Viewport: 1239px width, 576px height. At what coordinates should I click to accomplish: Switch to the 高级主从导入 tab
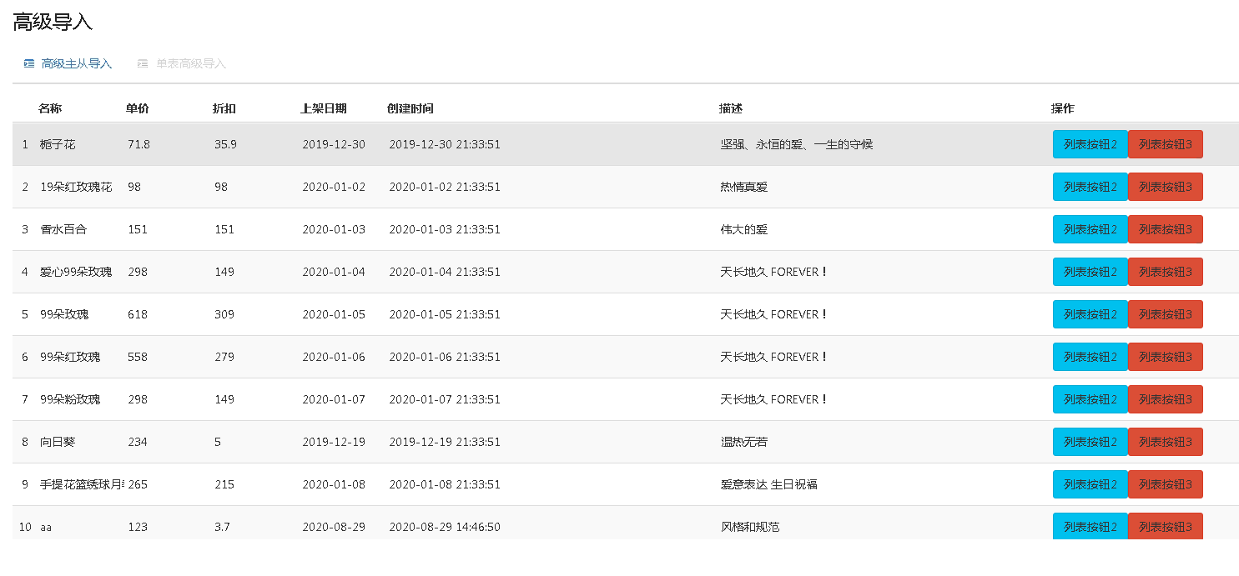(x=76, y=63)
